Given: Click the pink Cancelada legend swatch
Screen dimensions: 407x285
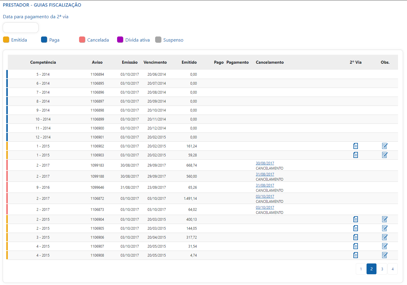Looking at the screenshot, I should (x=82, y=40).
